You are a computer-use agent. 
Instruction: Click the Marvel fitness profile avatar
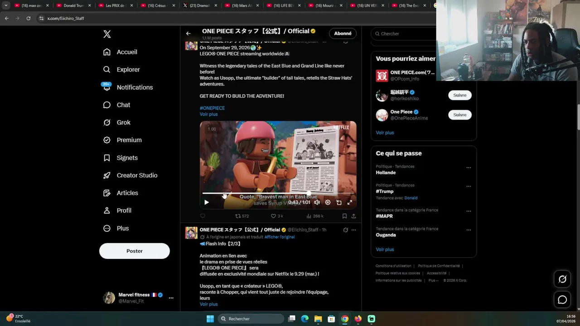pos(109,298)
